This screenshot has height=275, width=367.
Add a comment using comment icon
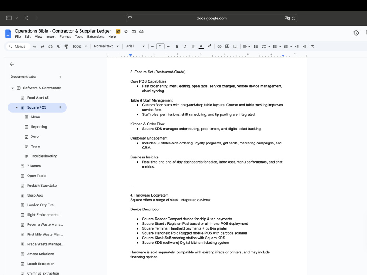tap(227, 47)
